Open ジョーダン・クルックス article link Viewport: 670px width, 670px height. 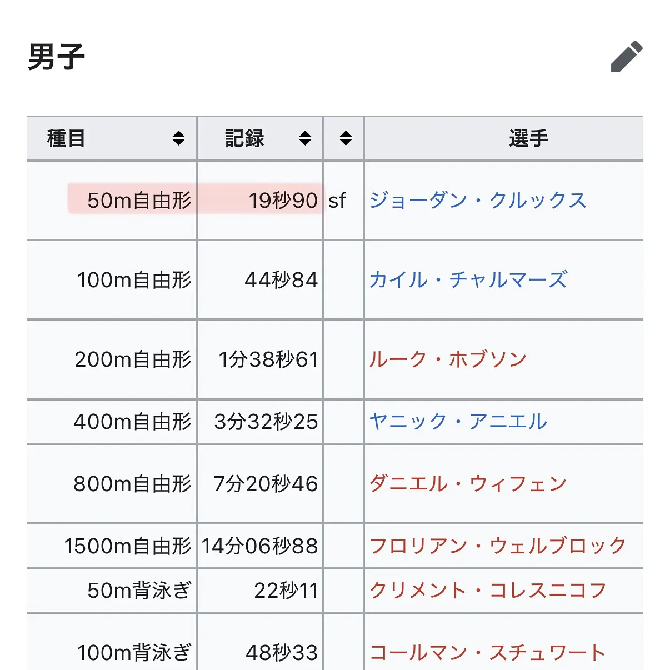pos(478,200)
